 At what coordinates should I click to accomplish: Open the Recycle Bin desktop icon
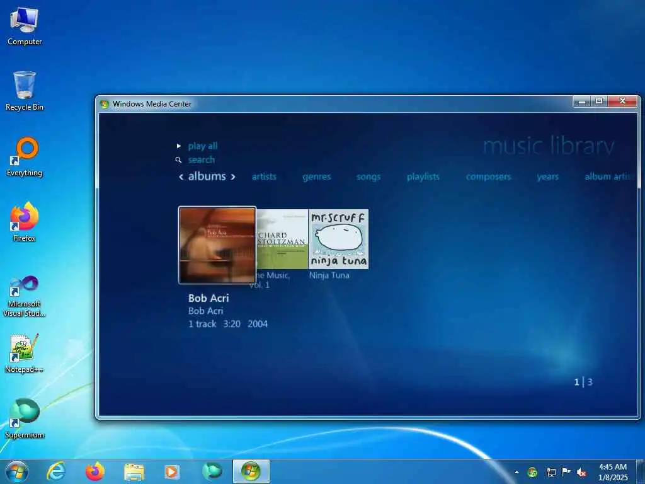pyautogui.click(x=25, y=91)
